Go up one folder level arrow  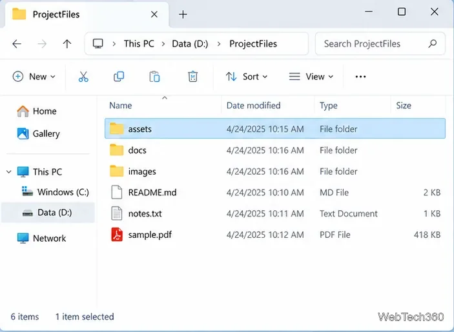(67, 44)
